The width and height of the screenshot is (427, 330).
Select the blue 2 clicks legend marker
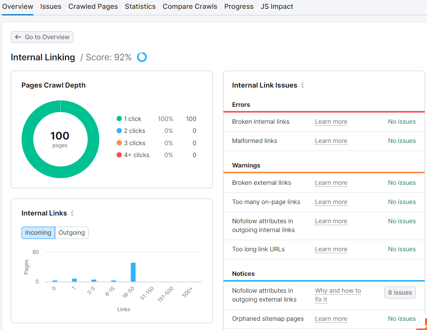tap(119, 131)
